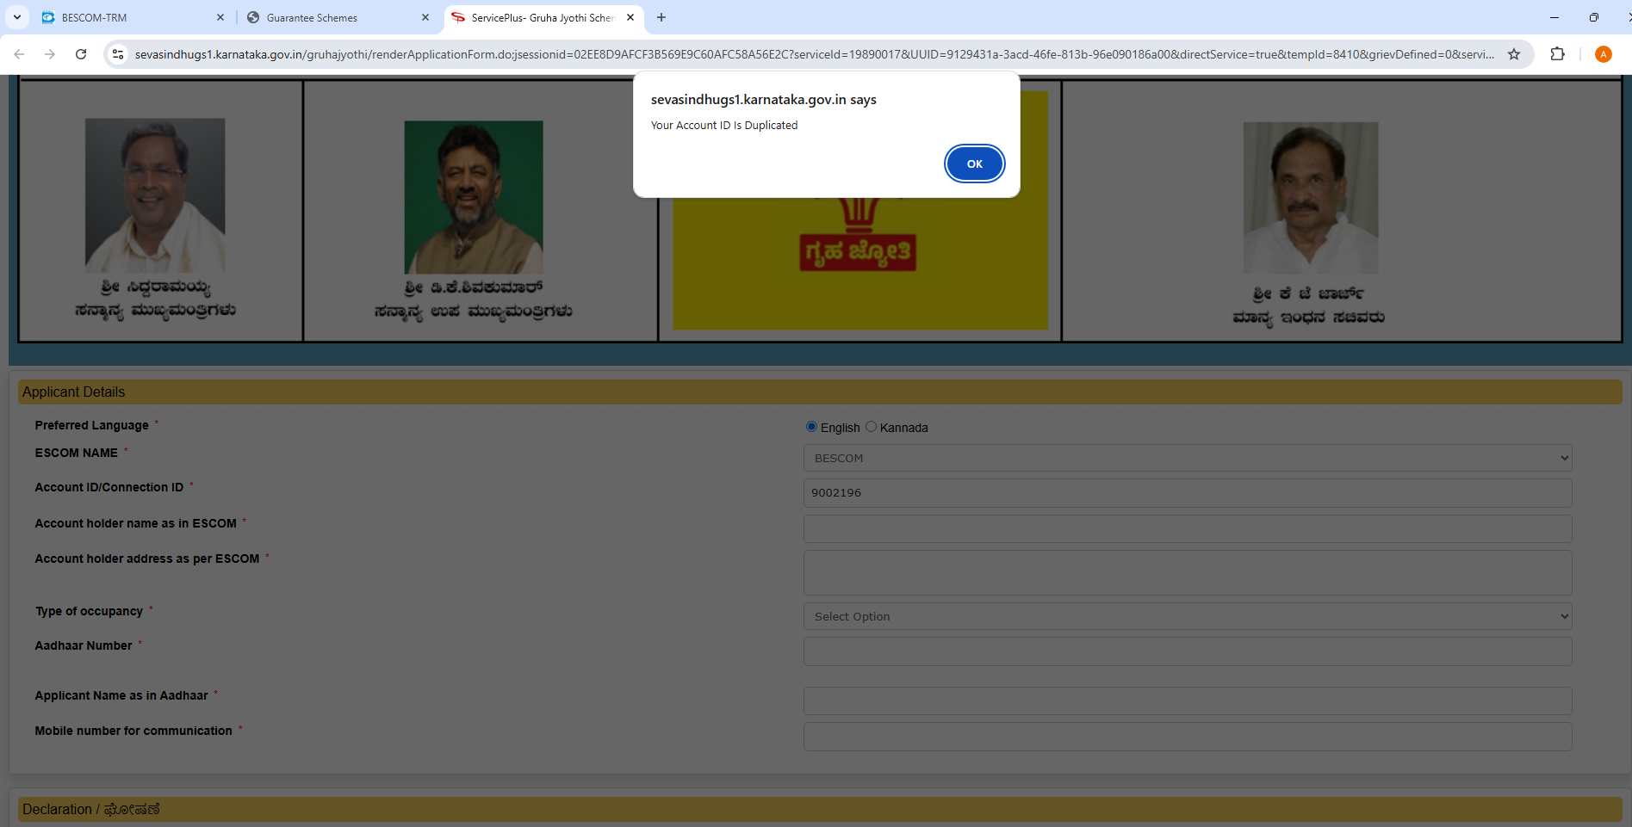Close the BESCOM-TRM tab
This screenshot has height=827, width=1632.
220,17
